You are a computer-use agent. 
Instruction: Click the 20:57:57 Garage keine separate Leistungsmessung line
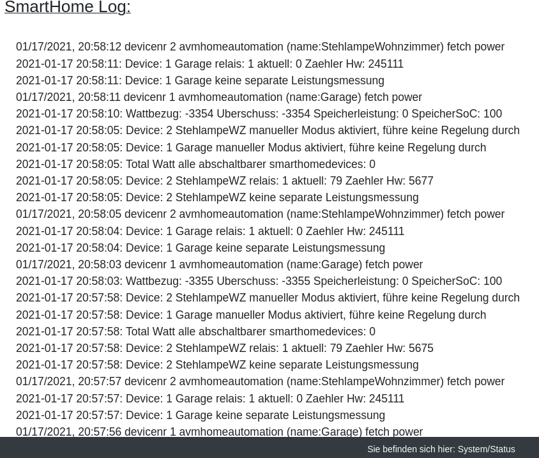coord(201,415)
